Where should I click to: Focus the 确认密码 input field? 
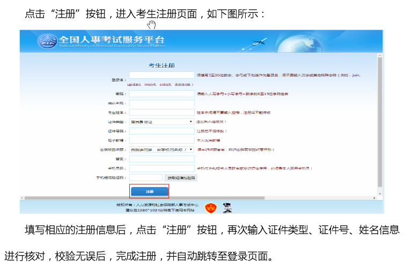161,103
